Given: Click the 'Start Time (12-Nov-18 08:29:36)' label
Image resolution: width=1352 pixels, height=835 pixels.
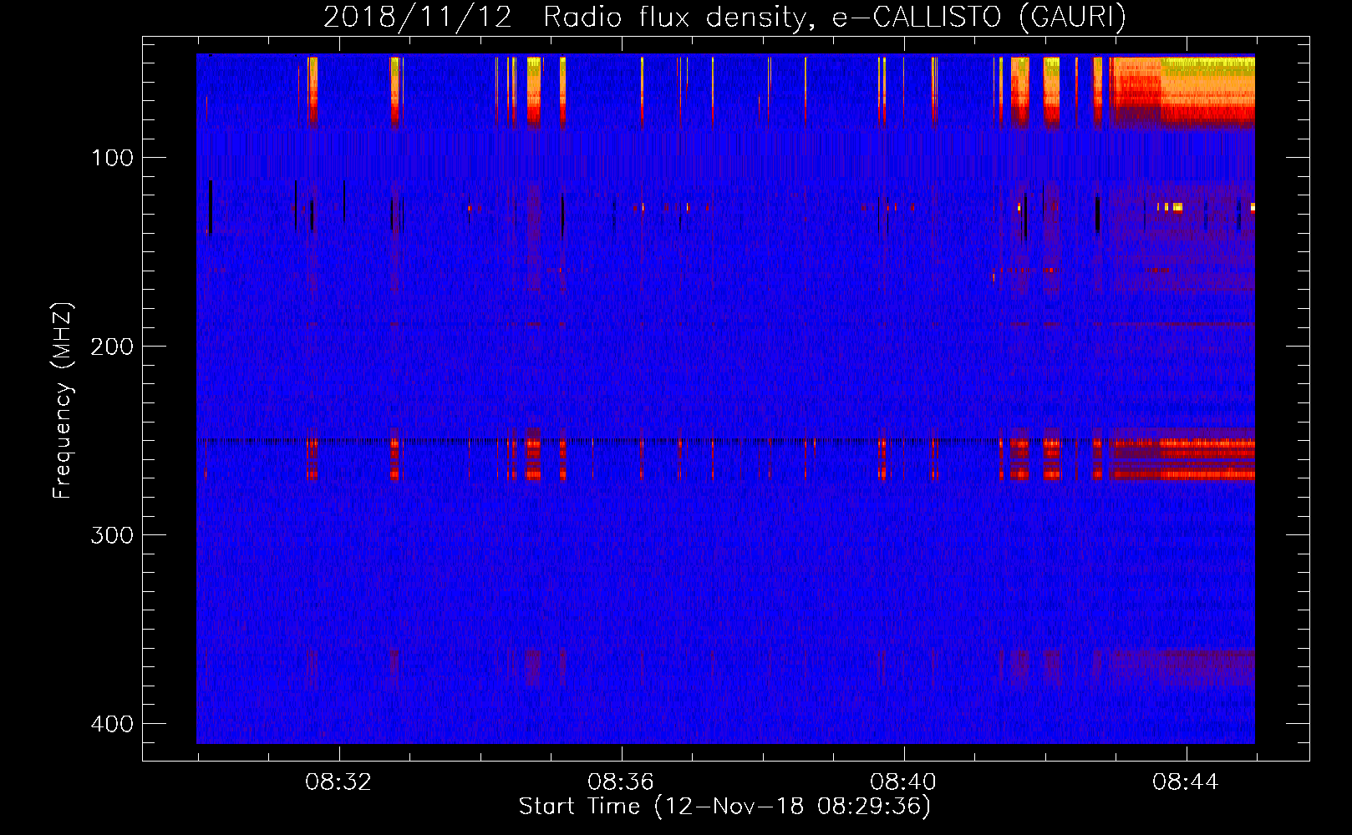Looking at the screenshot, I should [724, 807].
